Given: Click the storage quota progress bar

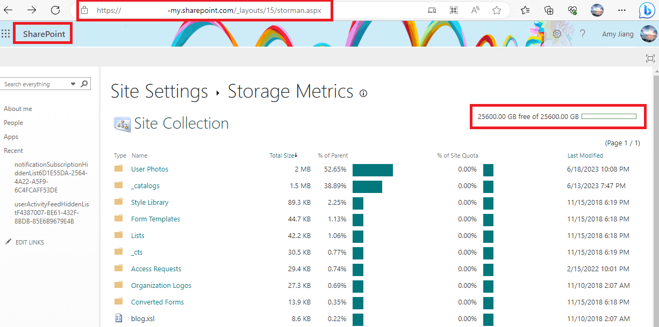Looking at the screenshot, I should [x=611, y=115].
